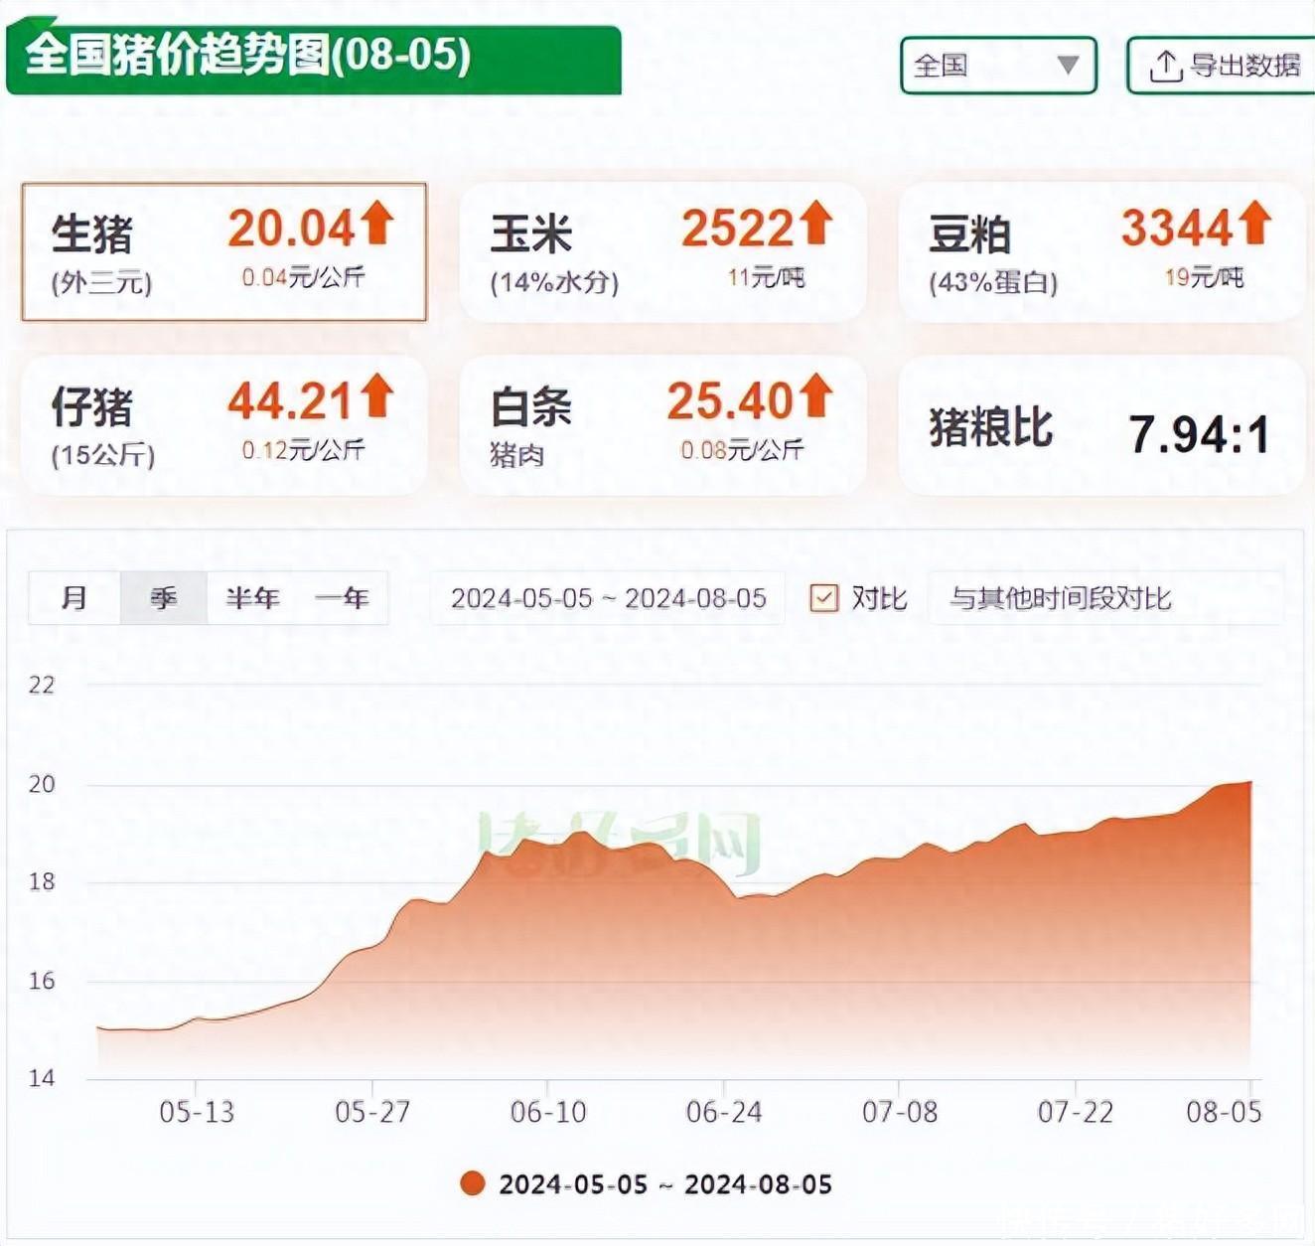
Task: Click the date range field 2024-05-05 ~ 2024-08-05
Action: click(608, 598)
